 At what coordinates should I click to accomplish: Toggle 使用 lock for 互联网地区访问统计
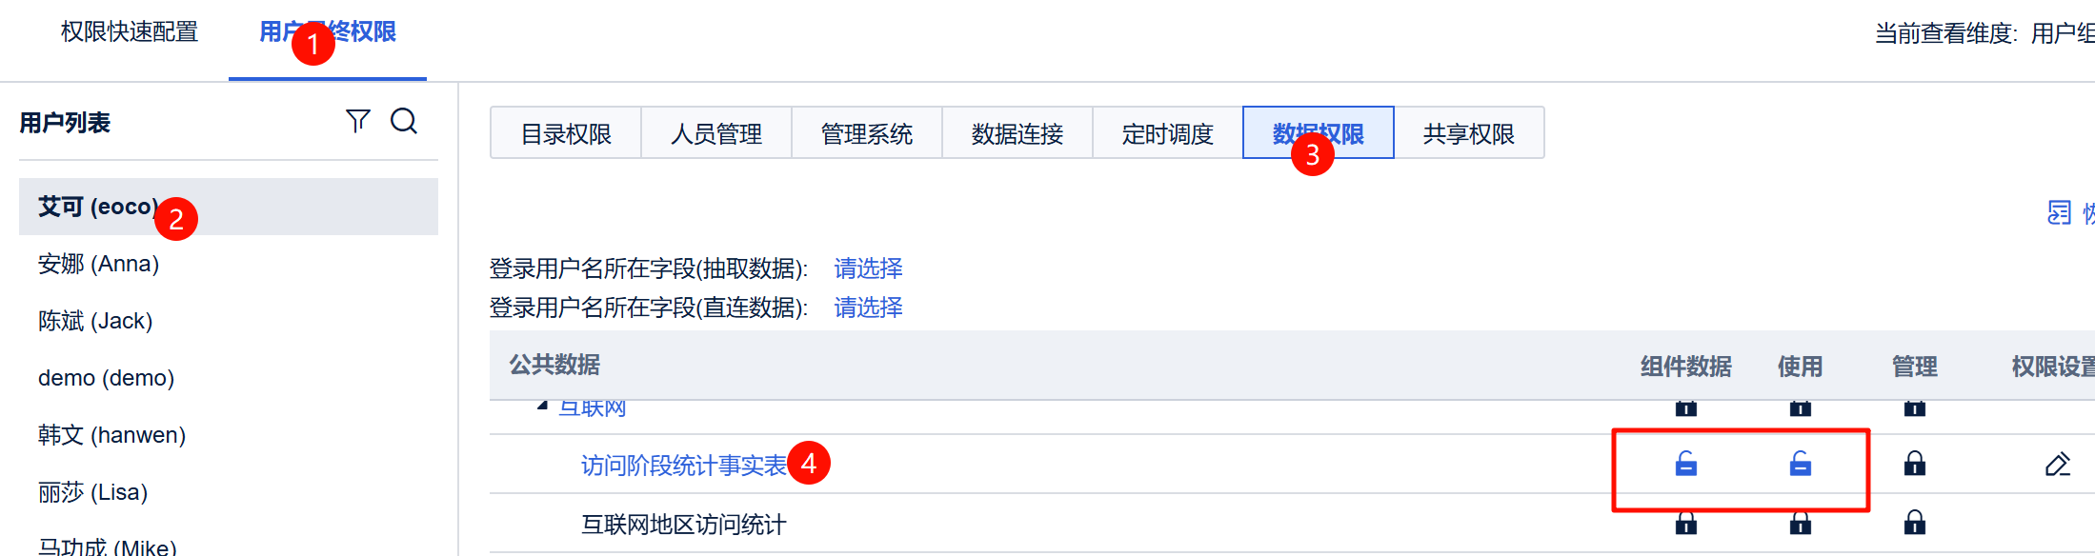pos(1800,523)
